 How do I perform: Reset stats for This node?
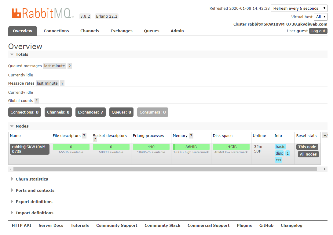point(307,147)
